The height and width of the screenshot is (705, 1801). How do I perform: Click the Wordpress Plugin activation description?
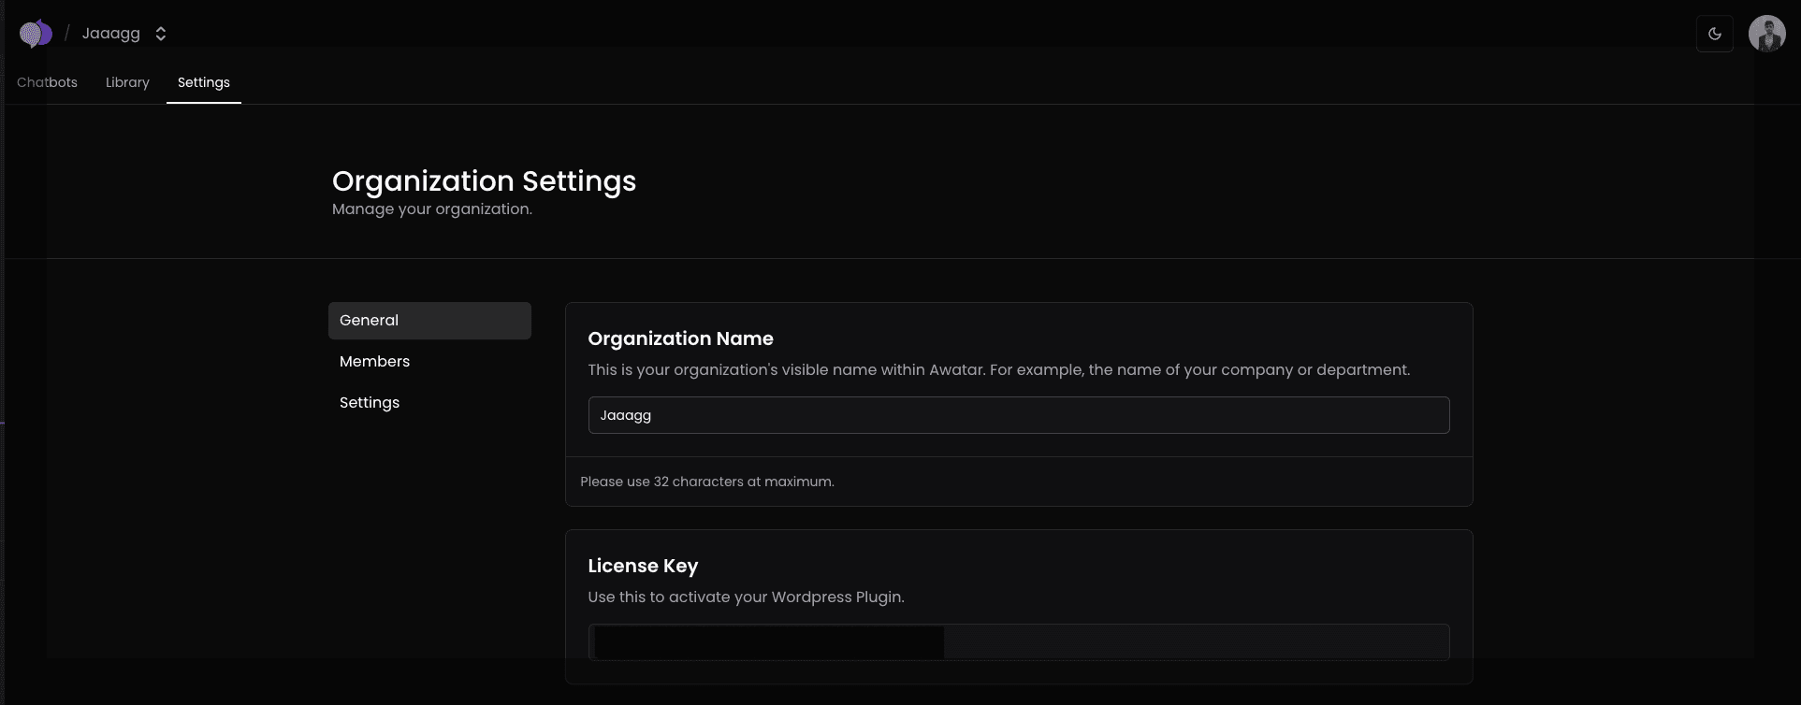click(x=746, y=597)
